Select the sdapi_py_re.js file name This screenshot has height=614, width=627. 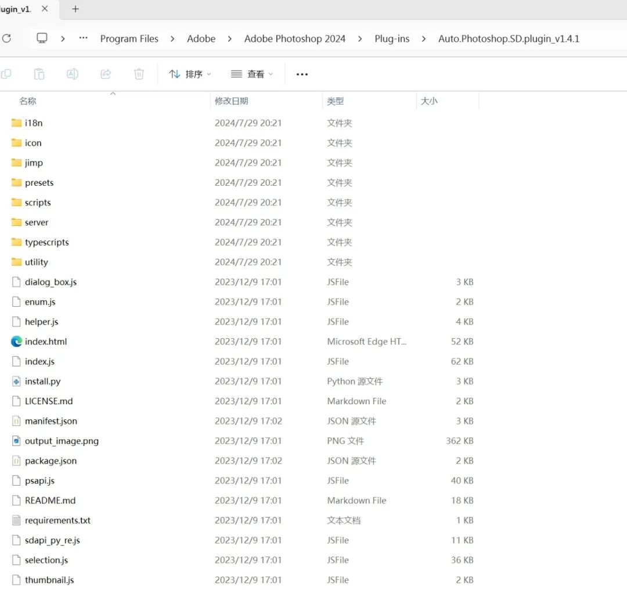pos(52,540)
